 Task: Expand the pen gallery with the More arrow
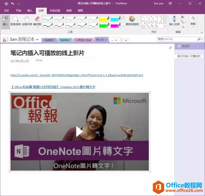click(123, 26)
